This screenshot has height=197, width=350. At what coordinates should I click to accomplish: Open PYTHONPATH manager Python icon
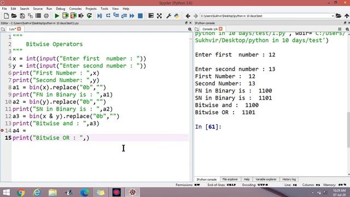pyautogui.click(x=177, y=16)
